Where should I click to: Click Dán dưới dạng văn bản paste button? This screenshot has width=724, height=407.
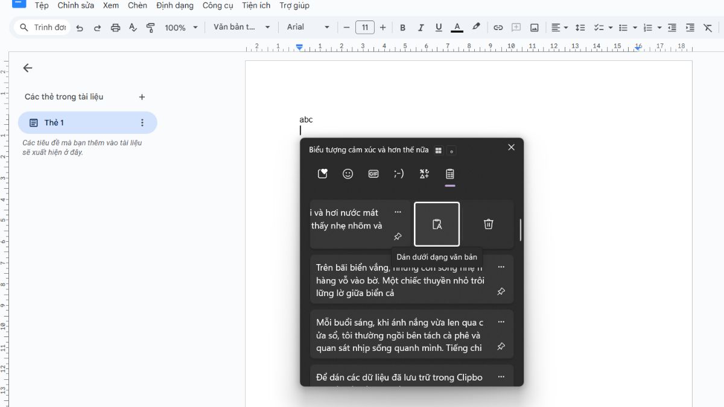(x=437, y=224)
